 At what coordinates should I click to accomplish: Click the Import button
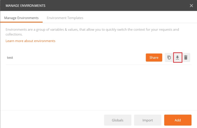coord(147,120)
